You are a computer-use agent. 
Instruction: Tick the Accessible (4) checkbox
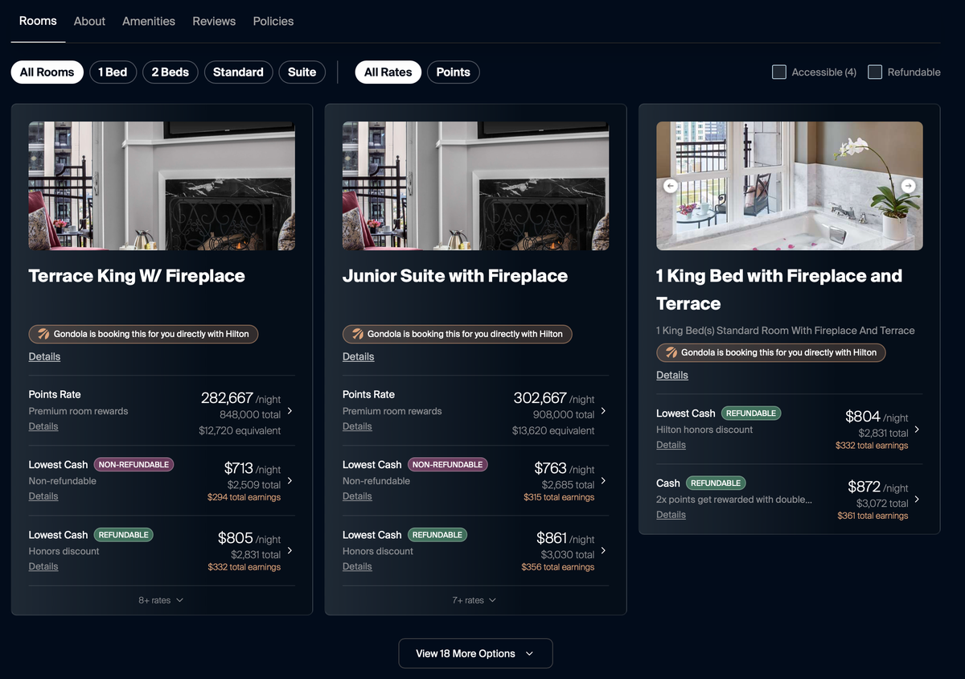coord(779,72)
